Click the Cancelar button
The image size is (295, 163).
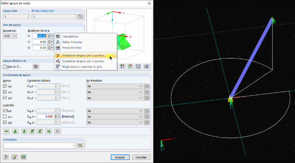coord(141,157)
